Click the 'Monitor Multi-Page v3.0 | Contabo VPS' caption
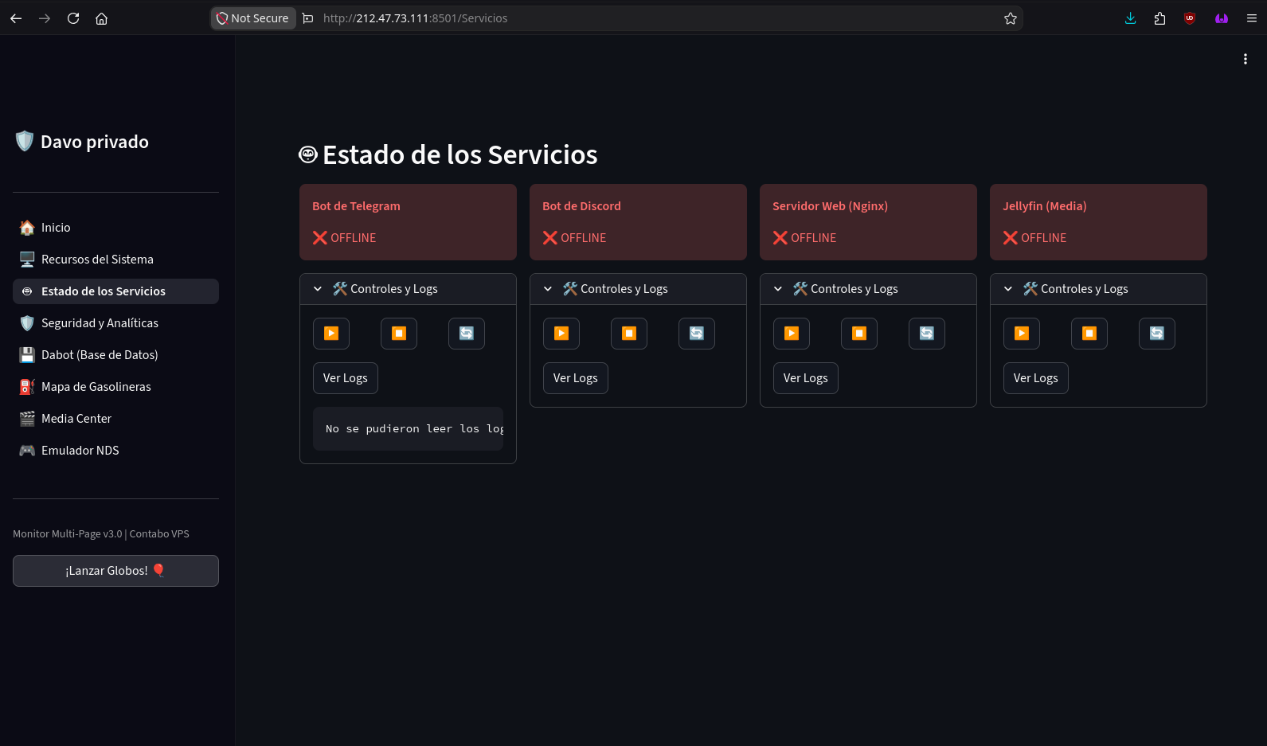The width and height of the screenshot is (1267, 746). pos(101,534)
